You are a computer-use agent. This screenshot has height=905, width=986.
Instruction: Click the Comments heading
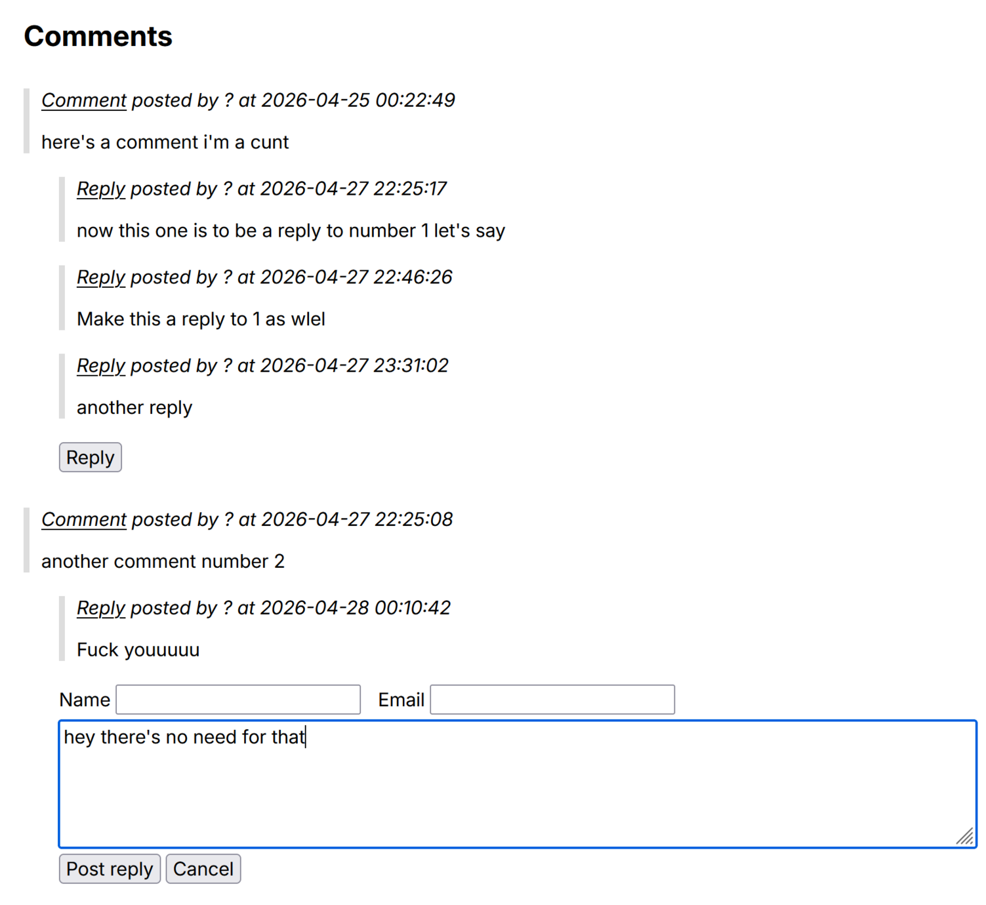click(x=98, y=36)
